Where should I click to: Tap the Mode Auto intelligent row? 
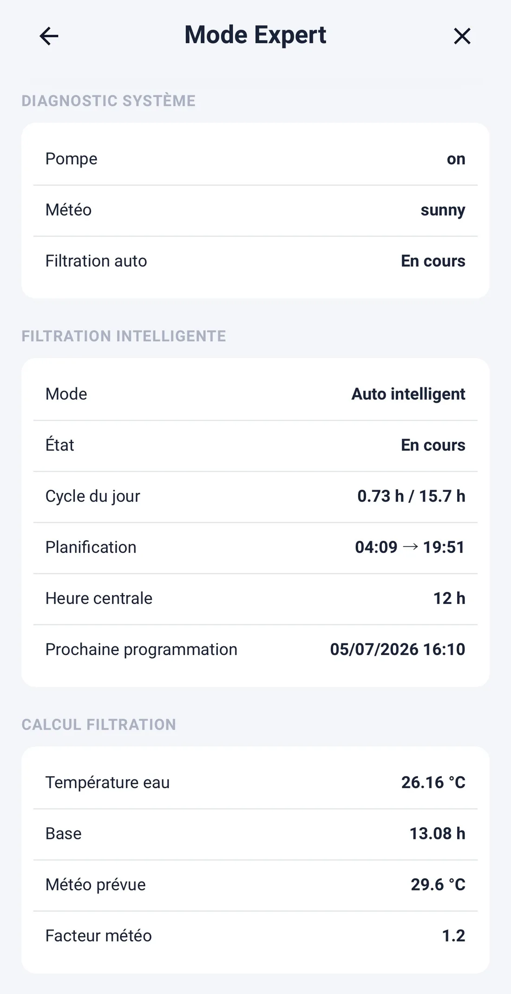pos(255,394)
